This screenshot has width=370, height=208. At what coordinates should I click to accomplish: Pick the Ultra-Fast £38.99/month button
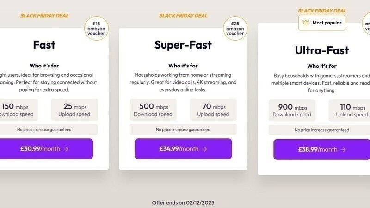pyautogui.click(x=322, y=149)
